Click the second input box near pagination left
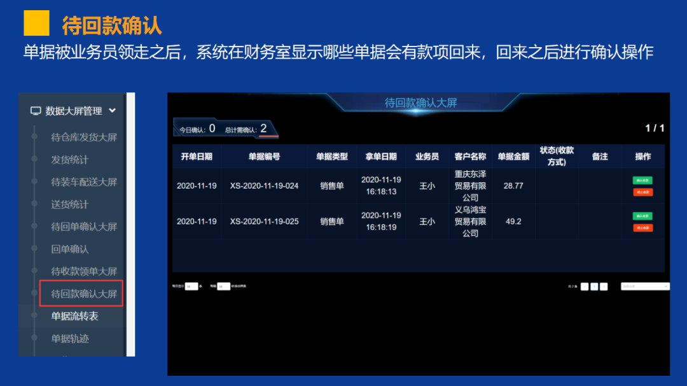Screen dimensions: 687x386 pyautogui.click(x=223, y=287)
